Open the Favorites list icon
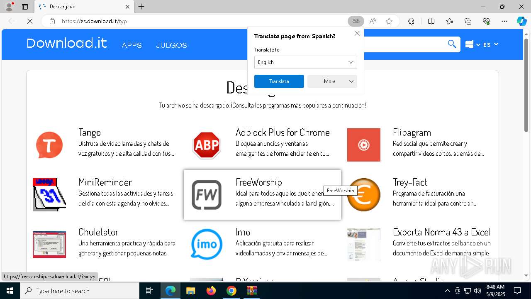 pyautogui.click(x=450, y=21)
